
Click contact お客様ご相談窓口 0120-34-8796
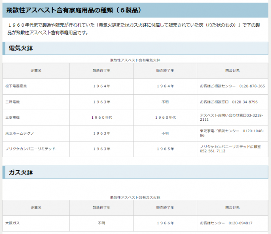pos(229,102)
